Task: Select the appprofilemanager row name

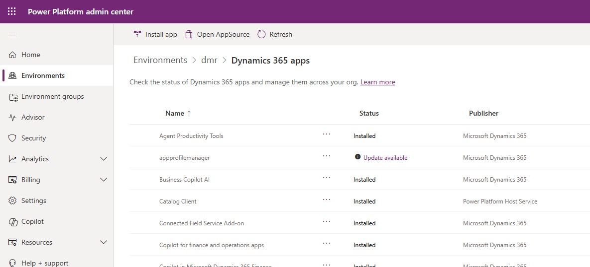Action: tap(184, 158)
